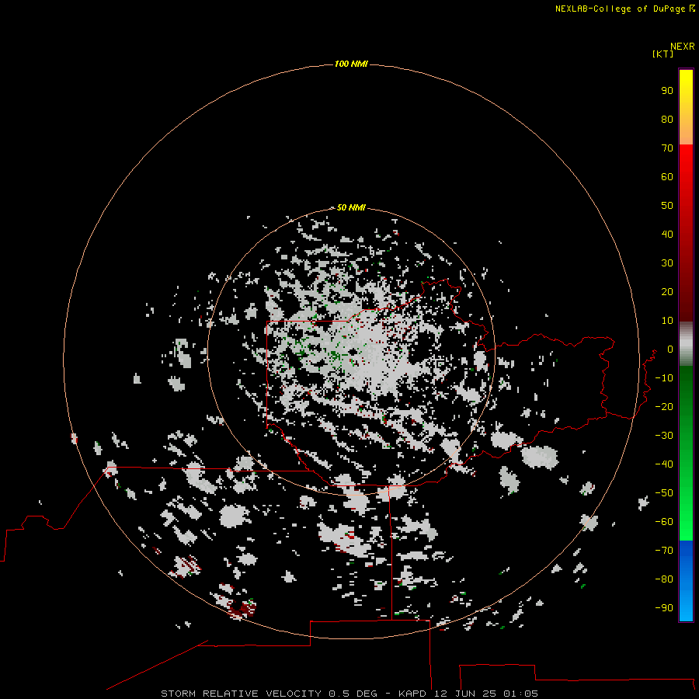Click the -80 value on the velocity scale
The height and width of the screenshot is (699, 699).
coord(664,579)
